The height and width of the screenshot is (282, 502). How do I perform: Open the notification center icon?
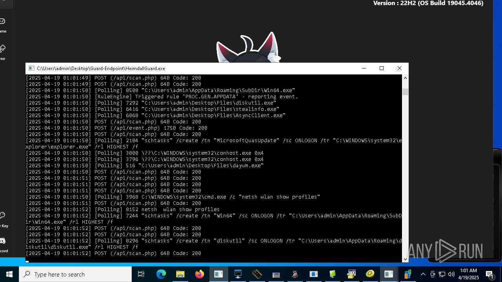point(490,274)
